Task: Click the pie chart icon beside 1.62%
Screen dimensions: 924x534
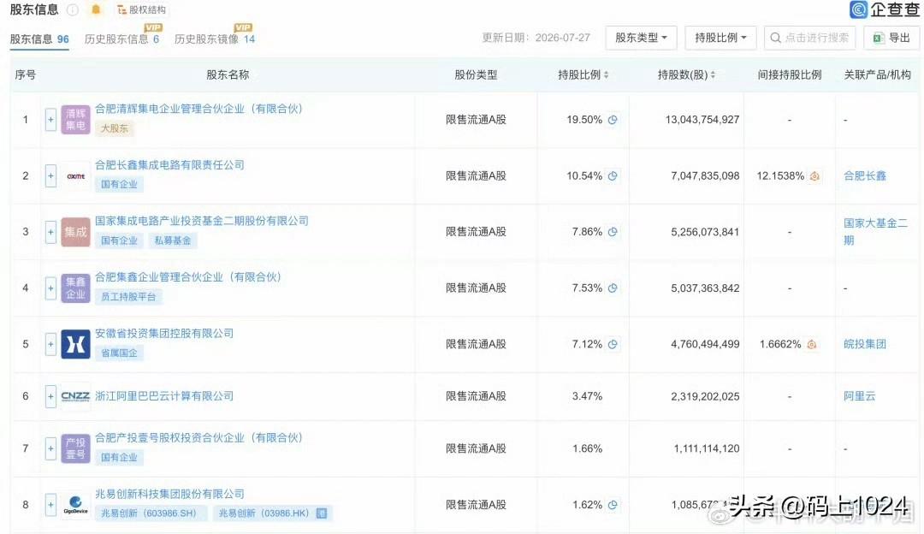Action: [613, 505]
